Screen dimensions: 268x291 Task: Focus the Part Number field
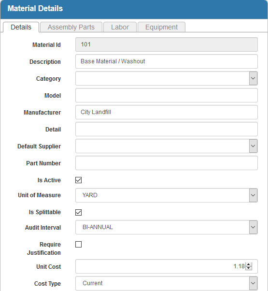(x=167, y=163)
